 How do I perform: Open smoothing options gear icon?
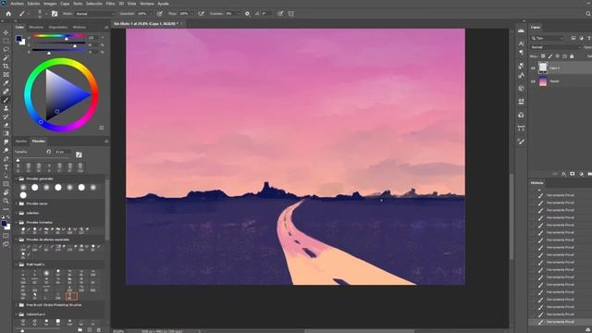point(247,14)
